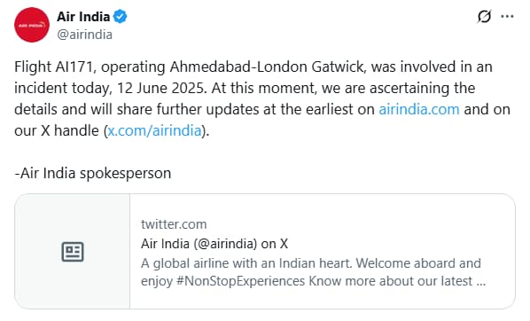Open the Air India display name

click(x=83, y=17)
